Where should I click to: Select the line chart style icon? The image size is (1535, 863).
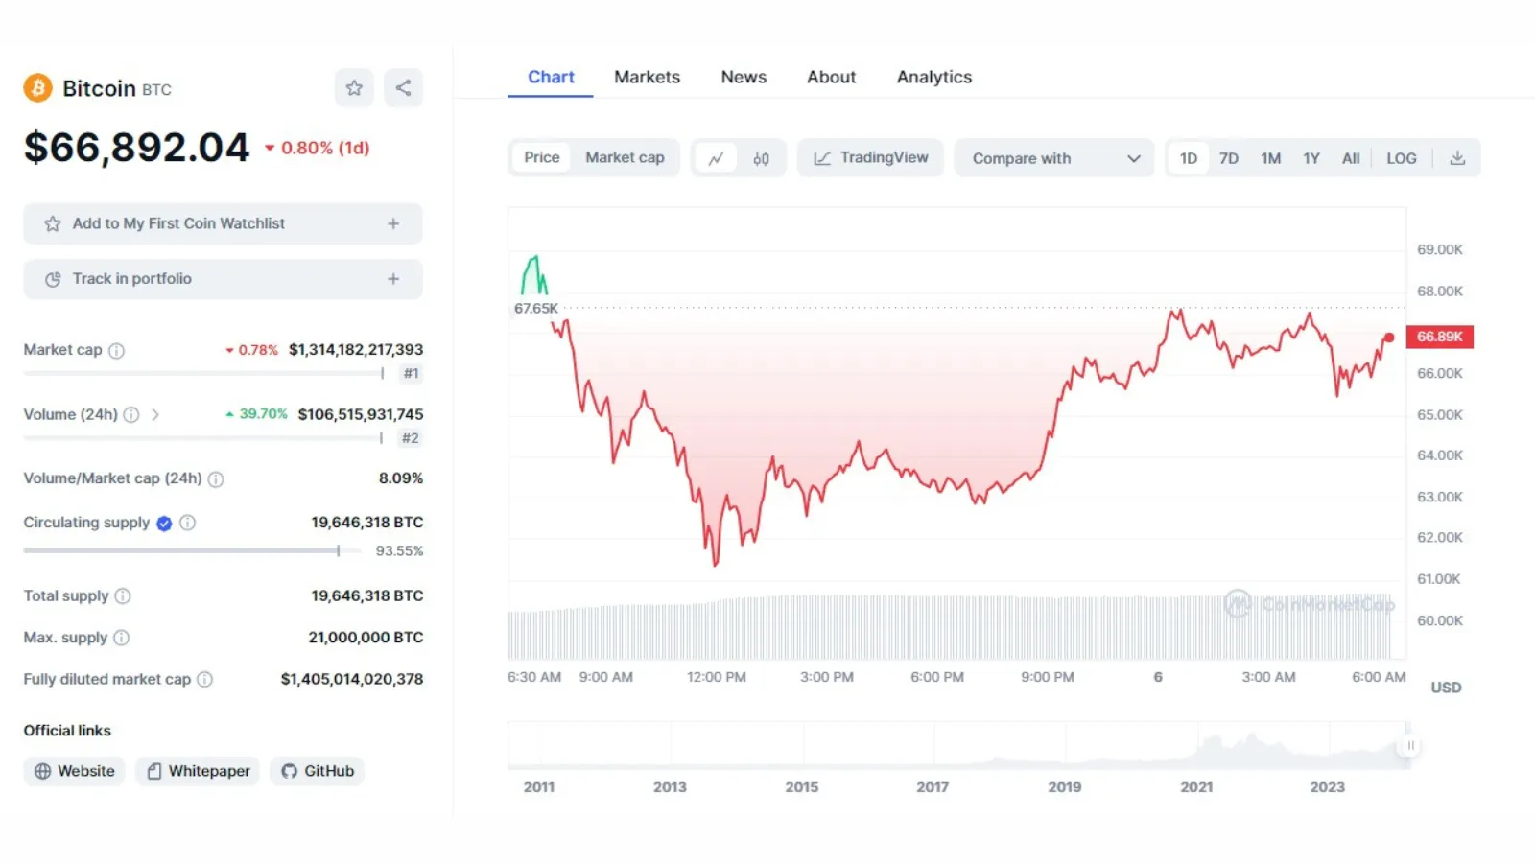pos(716,158)
